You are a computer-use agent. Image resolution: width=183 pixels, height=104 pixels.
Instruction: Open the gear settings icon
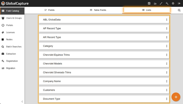coord(173,4)
